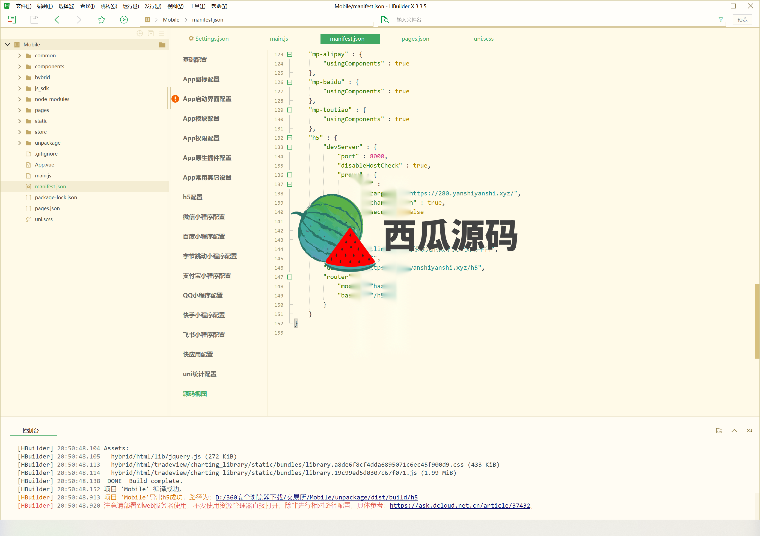
Task: Open the QQ小程序配置 section
Action: [x=203, y=296]
